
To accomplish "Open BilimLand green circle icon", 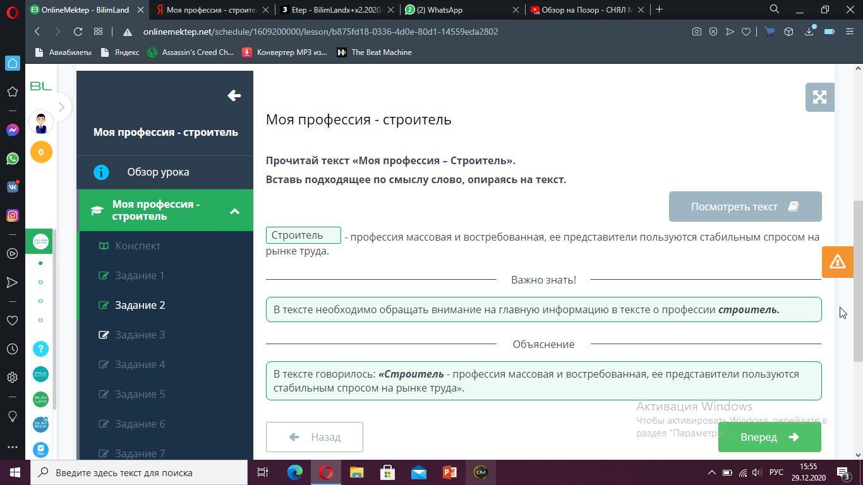I will pos(40,399).
